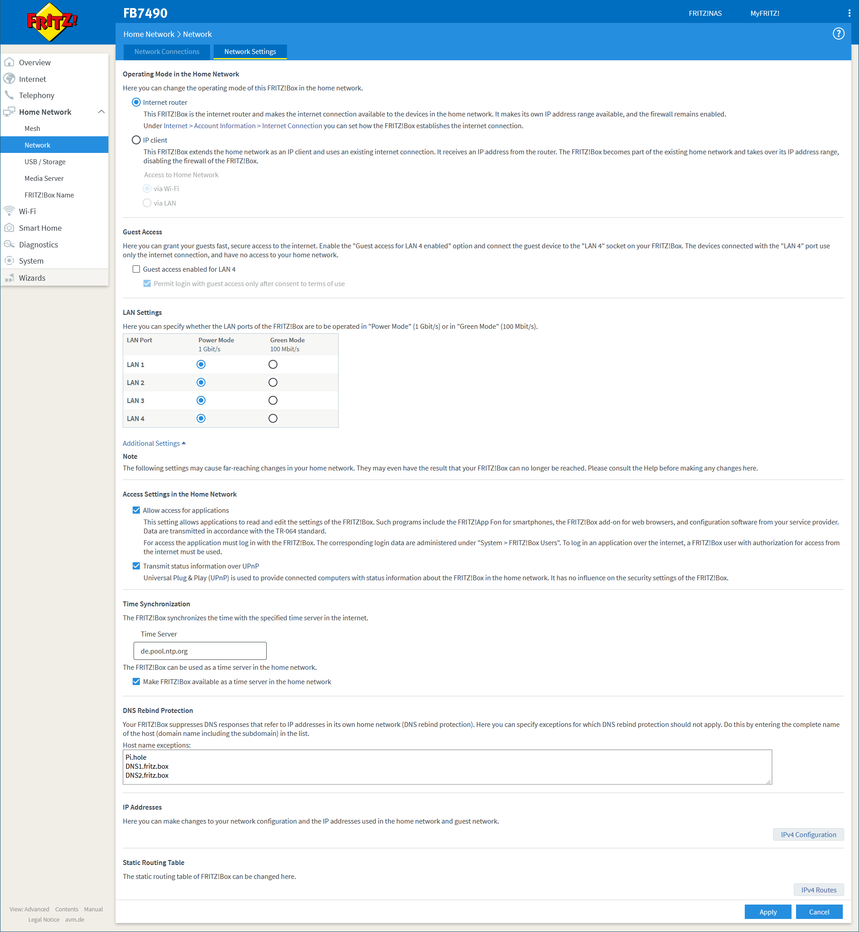The image size is (859, 932).
Task: Collapse the Additional Settings section
Action: click(x=154, y=444)
